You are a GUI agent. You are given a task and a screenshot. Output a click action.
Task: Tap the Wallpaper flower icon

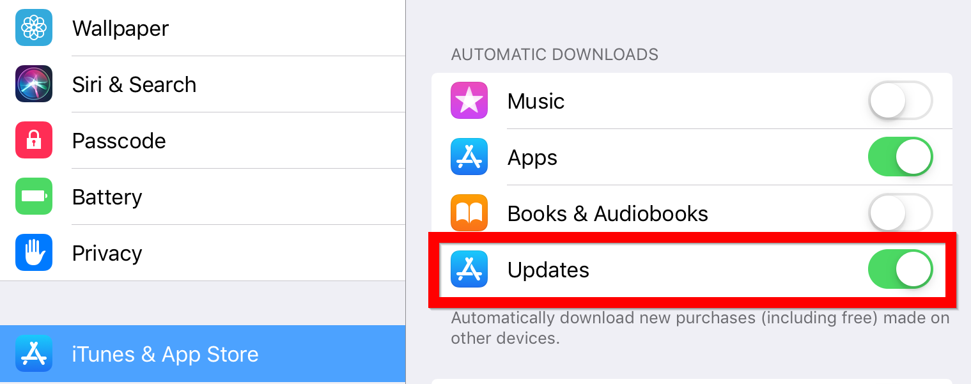pyautogui.click(x=34, y=28)
